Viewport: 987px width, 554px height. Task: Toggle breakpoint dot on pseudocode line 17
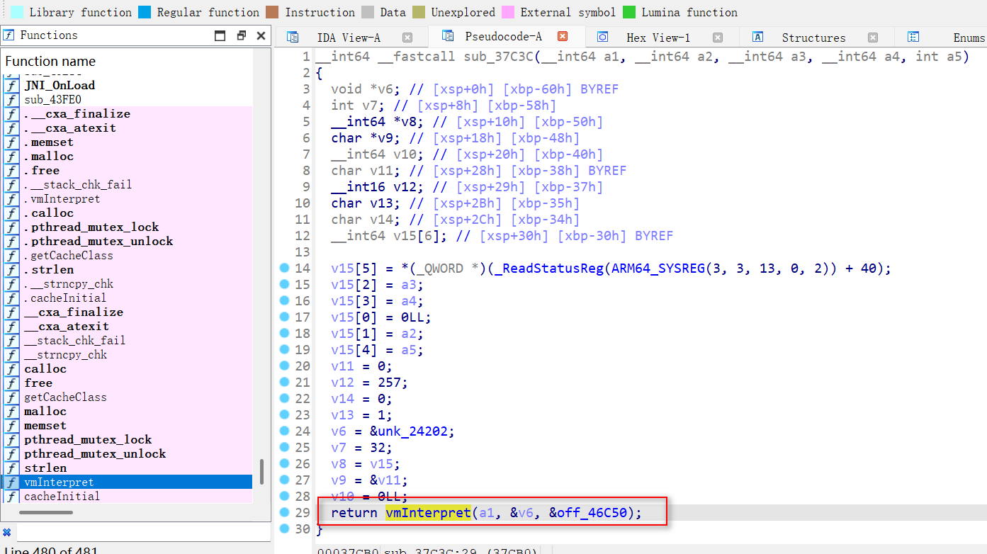coord(284,317)
